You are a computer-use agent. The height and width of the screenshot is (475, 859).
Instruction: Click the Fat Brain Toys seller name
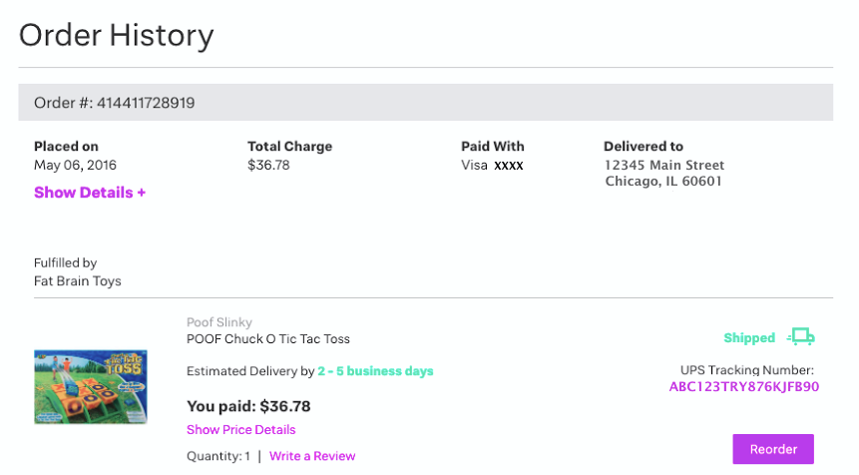78,281
